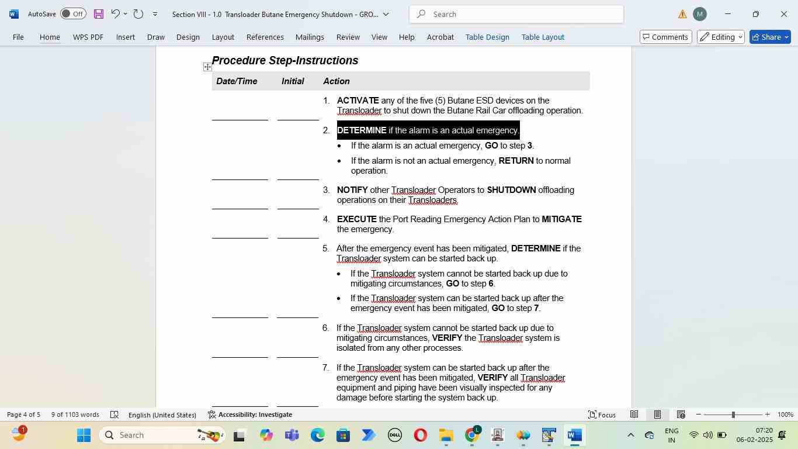
Task: Click the ENG IN language indicator
Action: pyautogui.click(x=671, y=435)
